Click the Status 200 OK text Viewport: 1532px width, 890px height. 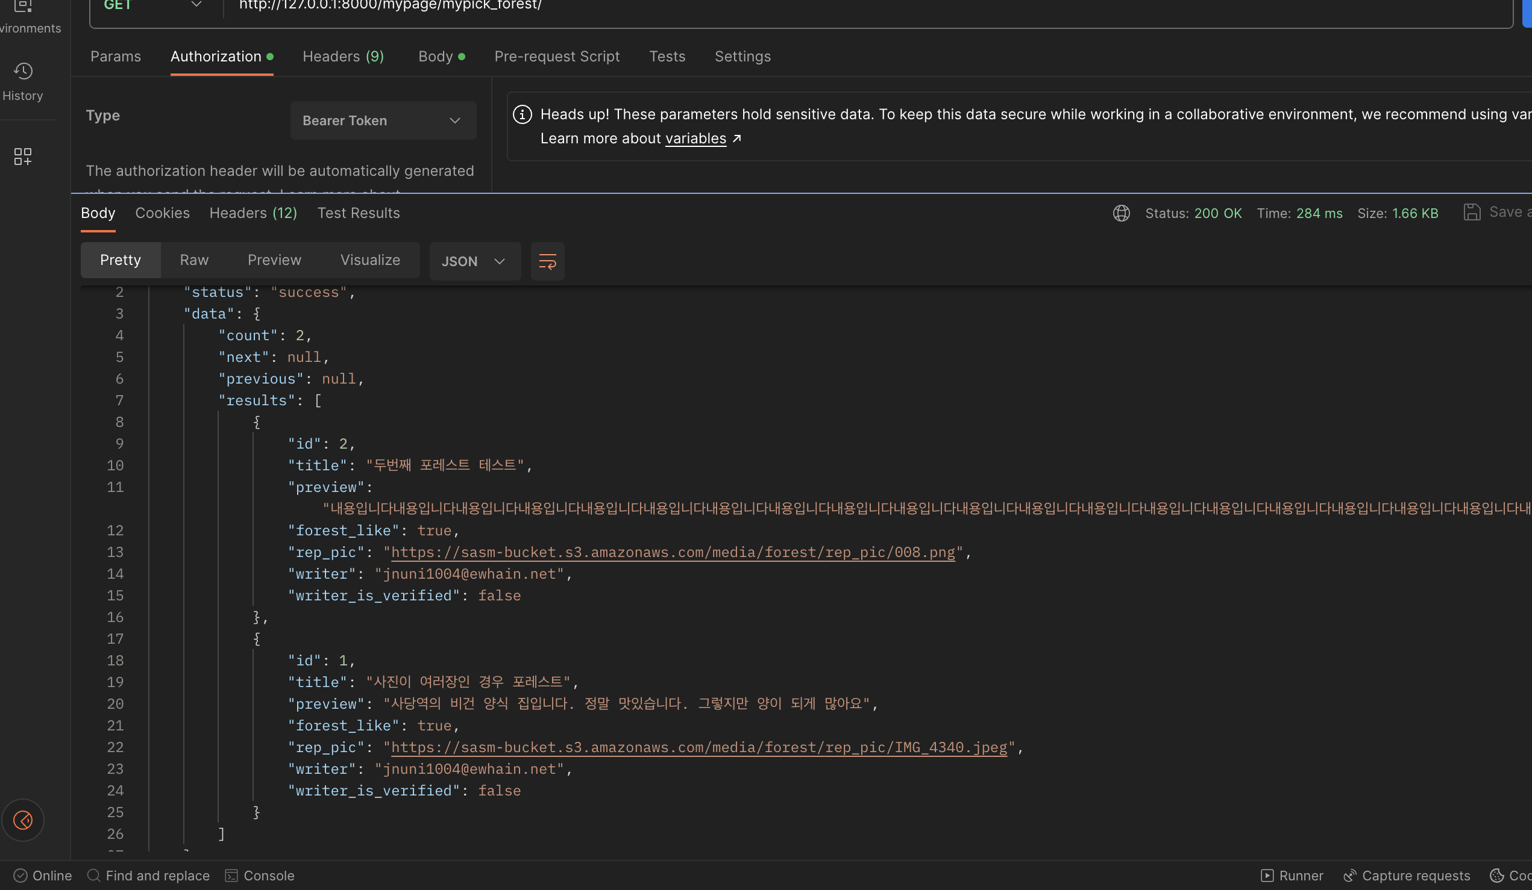(1193, 213)
